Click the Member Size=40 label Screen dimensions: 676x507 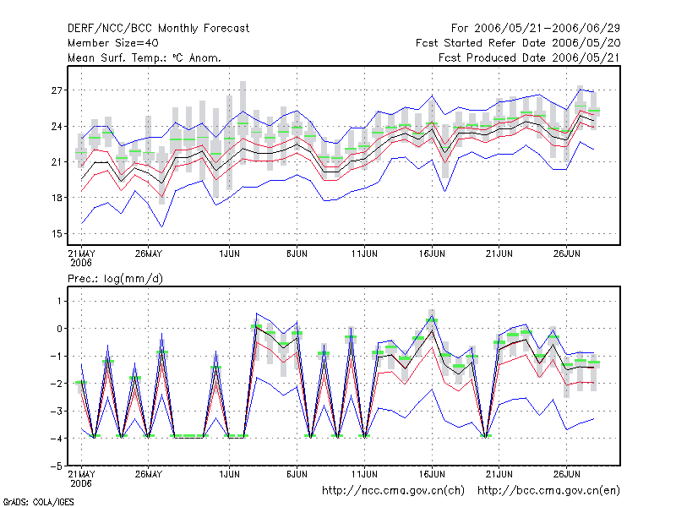[x=113, y=43]
